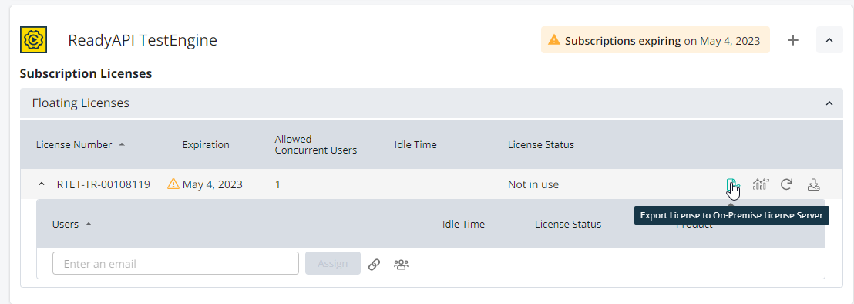The image size is (854, 304).
Task: Click the Idle Time header in licenses table
Action: 415,144
